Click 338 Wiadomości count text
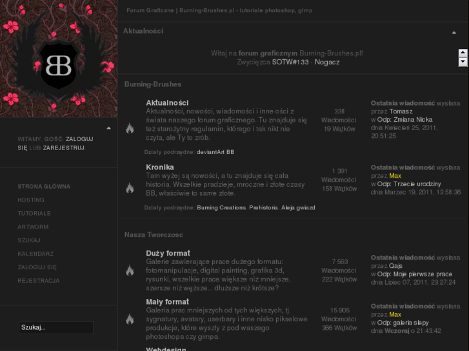The image size is (469, 351). coord(339,116)
